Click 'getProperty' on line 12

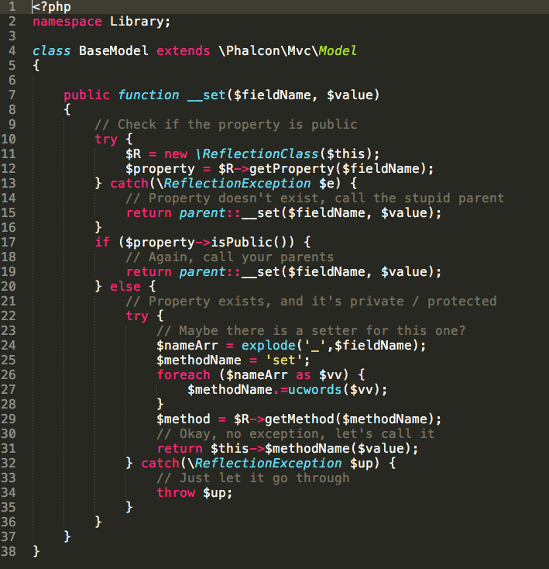coord(292,169)
